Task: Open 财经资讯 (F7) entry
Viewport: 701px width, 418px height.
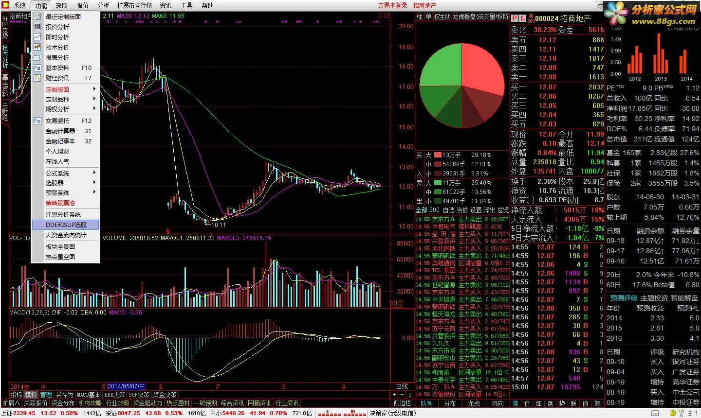Action: click(x=65, y=78)
